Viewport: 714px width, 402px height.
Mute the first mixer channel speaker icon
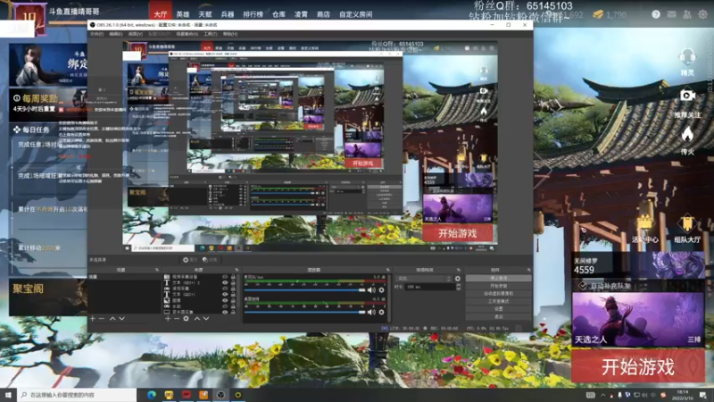click(x=371, y=289)
